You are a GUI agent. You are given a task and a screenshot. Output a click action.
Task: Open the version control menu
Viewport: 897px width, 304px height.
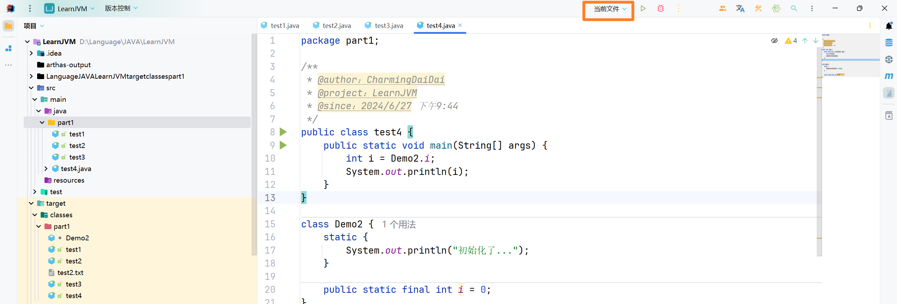tap(121, 8)
